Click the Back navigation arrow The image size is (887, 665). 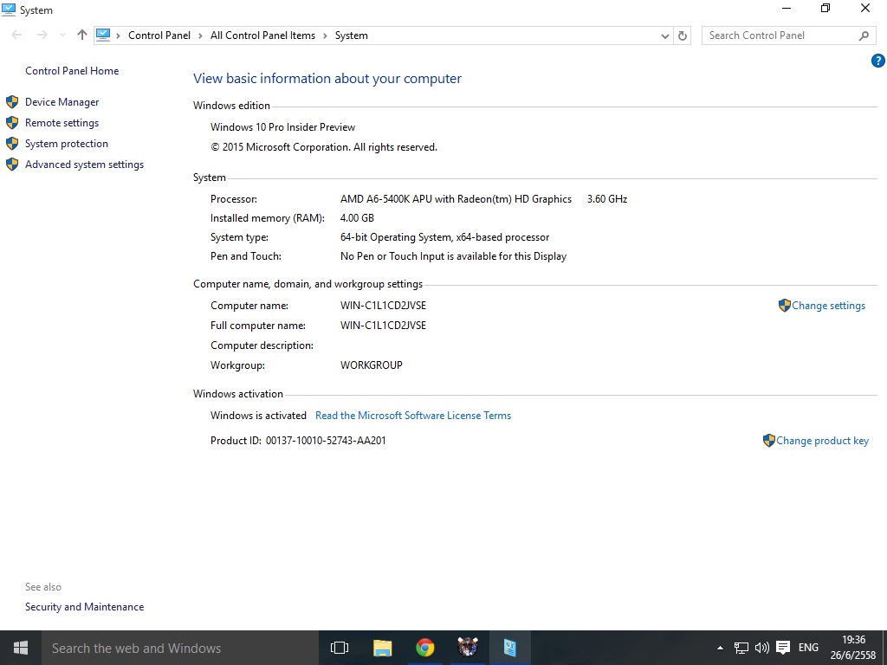17,35
